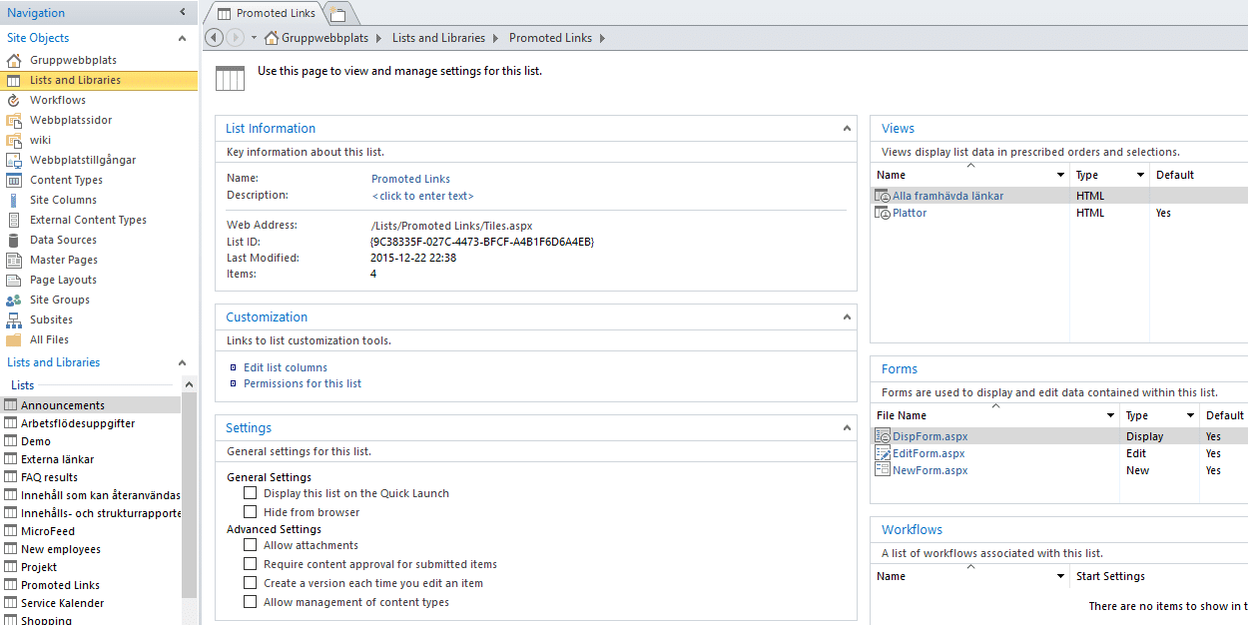
Task: Click the Workflows icon in Site Objects
Action: tap(13, 100)
